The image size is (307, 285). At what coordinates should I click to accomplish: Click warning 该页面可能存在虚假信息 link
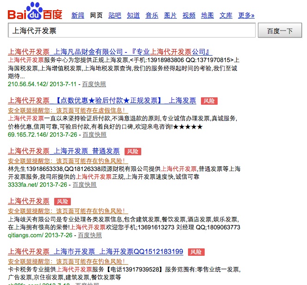(x=68, y=111)
